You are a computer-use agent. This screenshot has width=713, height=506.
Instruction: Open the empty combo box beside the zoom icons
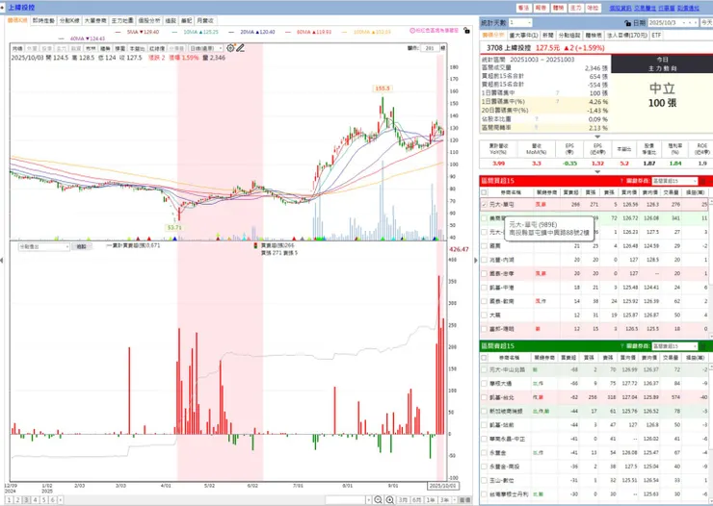tap(348, 499)
